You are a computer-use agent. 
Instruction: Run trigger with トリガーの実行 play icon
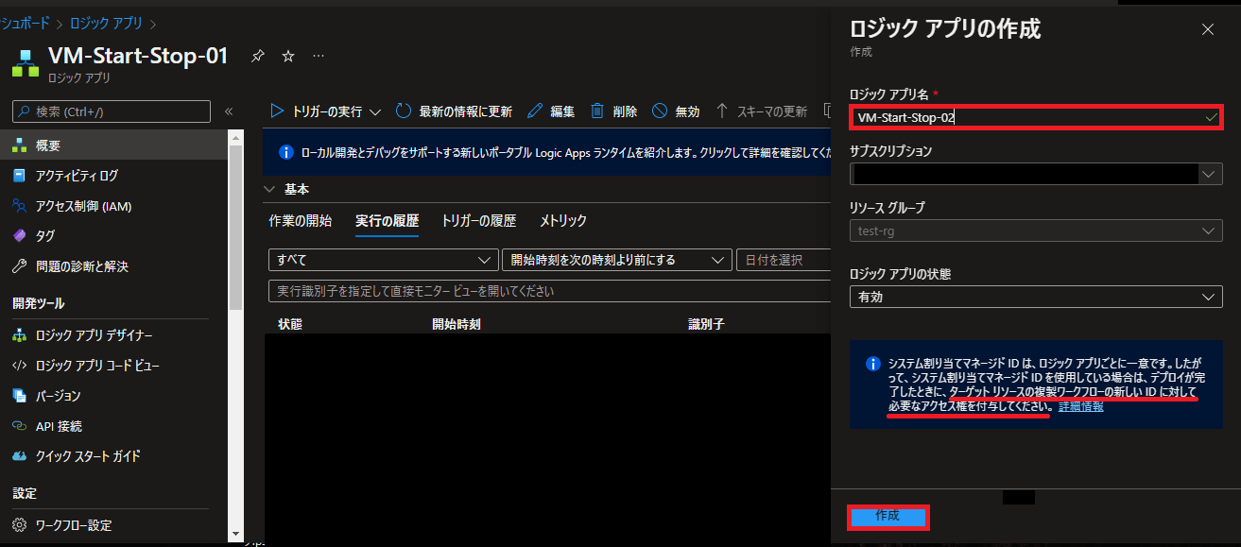277,111
